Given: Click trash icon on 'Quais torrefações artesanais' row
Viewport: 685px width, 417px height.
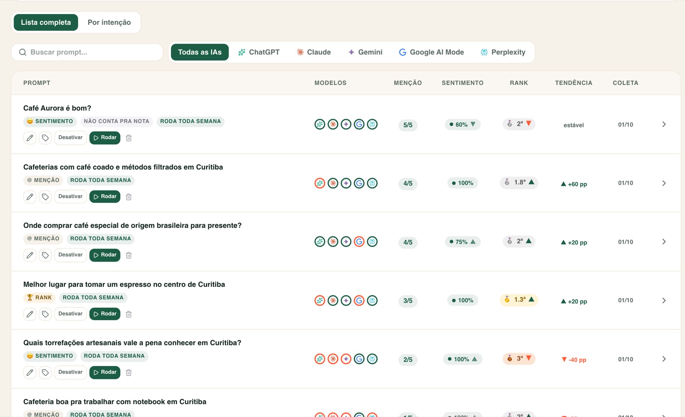Looking at the screenshot, I should [128, 372].
